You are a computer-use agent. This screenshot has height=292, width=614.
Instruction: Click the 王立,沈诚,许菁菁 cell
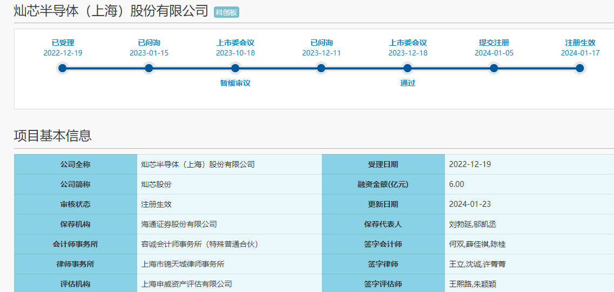[529, 264]
